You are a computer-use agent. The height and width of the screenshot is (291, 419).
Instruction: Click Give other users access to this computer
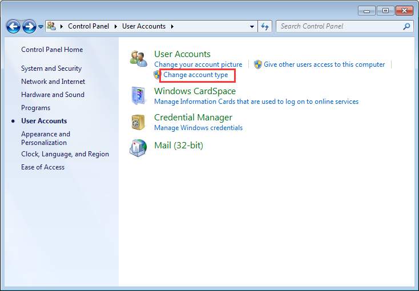324,64
